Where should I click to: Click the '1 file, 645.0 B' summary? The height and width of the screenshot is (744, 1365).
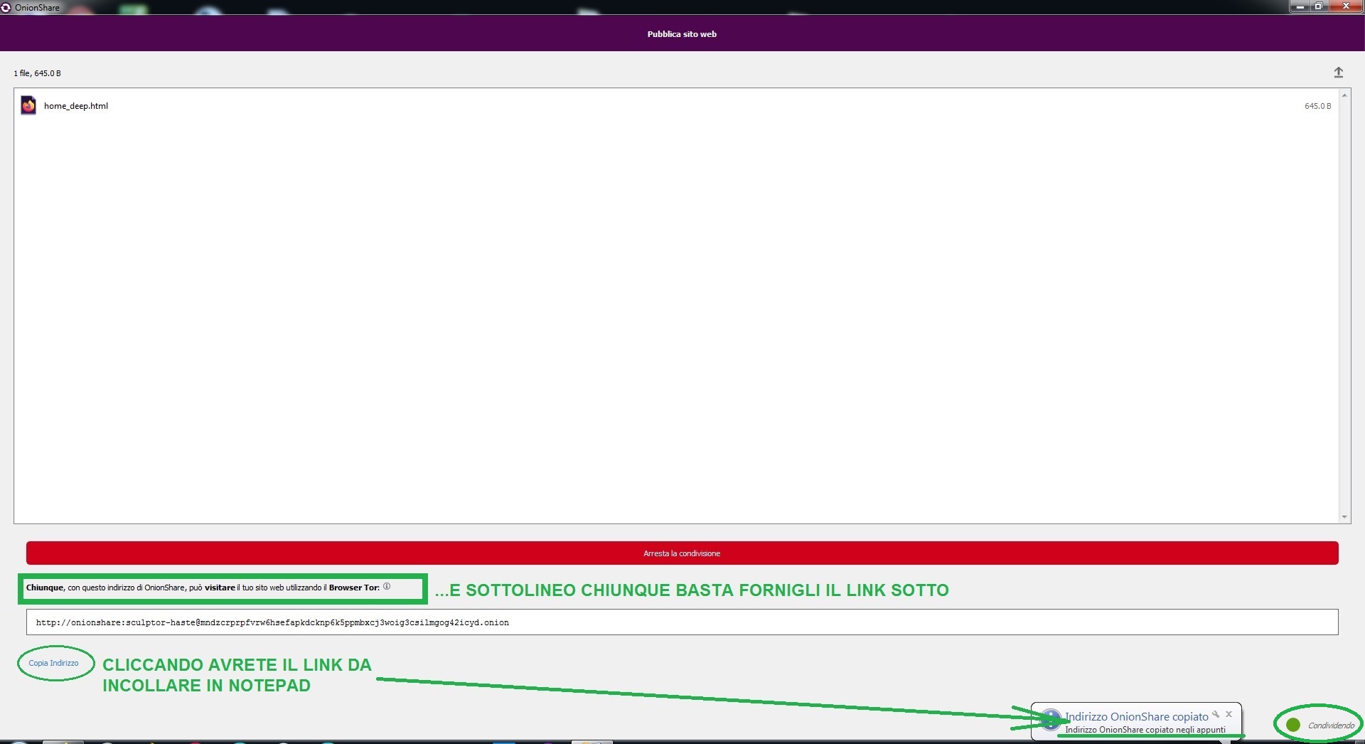[x=37, y=73]
